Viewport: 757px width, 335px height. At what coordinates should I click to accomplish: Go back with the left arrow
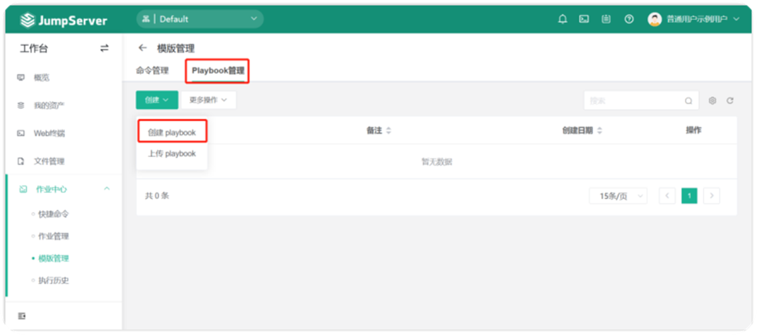[143, 48]
